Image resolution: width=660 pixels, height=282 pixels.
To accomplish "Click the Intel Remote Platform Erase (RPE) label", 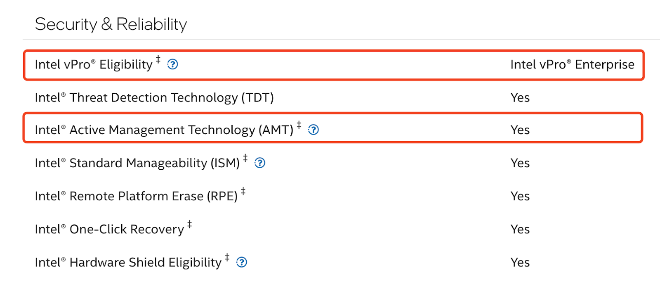I will coord(136,196).
